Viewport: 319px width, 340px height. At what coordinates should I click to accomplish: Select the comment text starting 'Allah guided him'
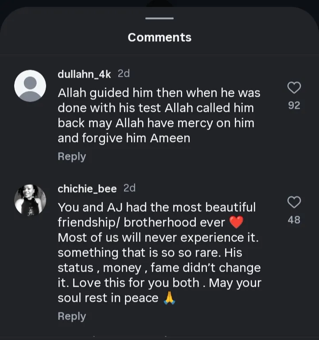pyautogui.click(x=159, y=115)
